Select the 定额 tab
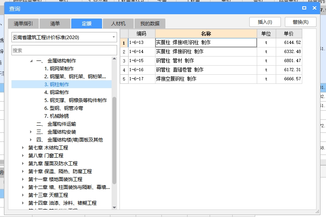 point(87,23)
